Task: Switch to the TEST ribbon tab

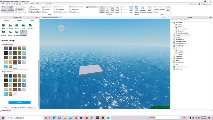Action: click(x=38, y=4)
